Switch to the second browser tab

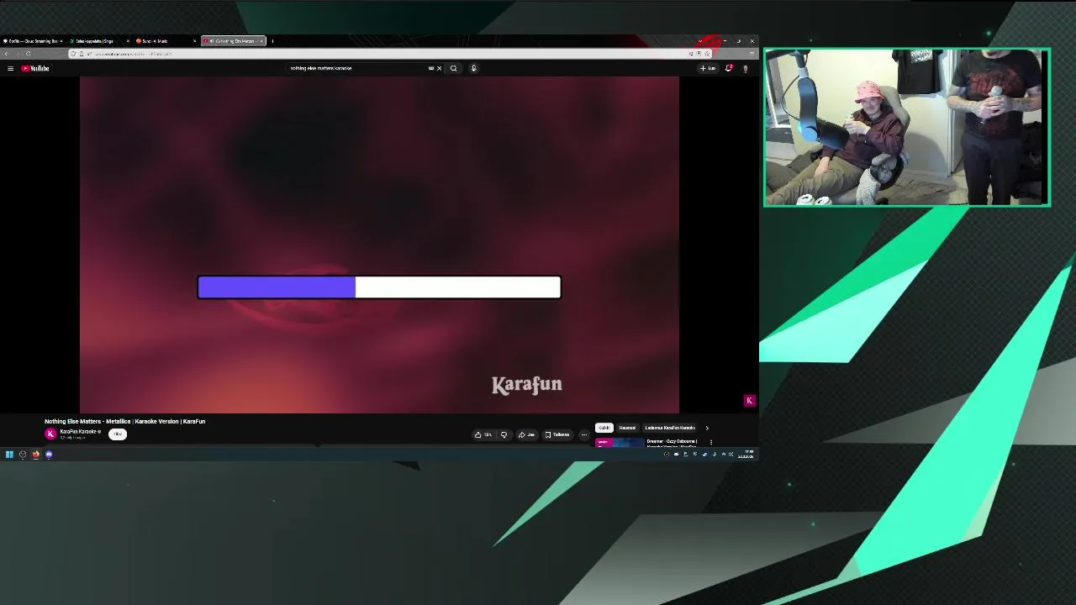98,40
